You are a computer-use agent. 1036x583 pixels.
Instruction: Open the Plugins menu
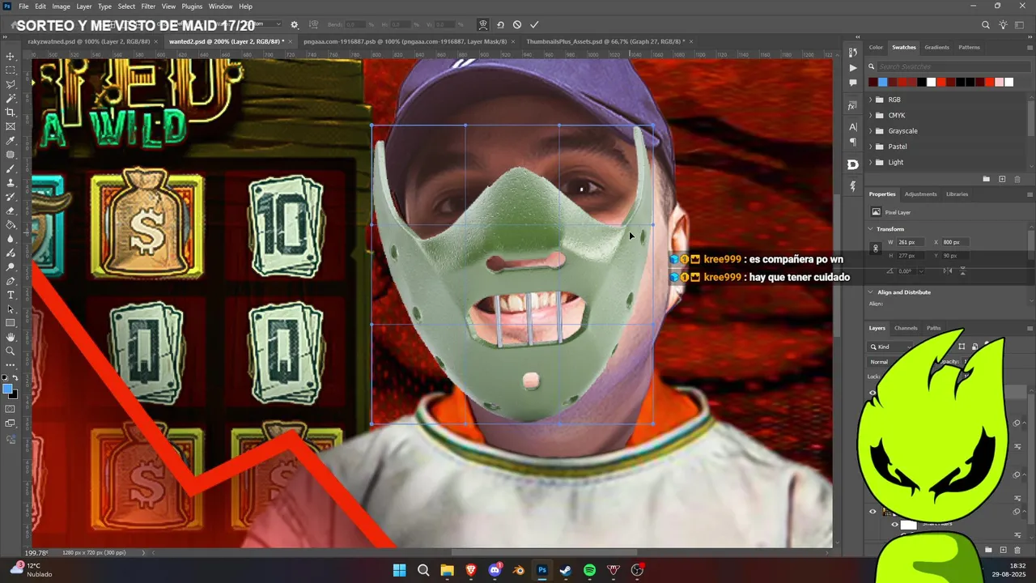(192, 6)
